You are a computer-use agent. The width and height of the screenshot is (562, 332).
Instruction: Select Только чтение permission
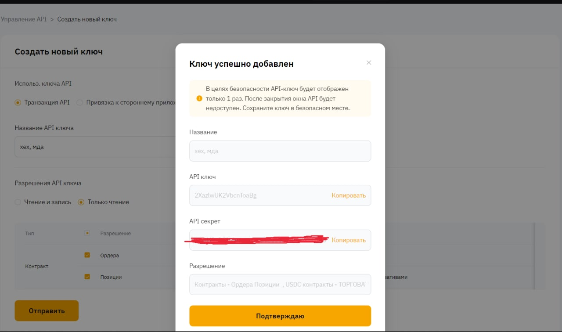tap(81, 202)
